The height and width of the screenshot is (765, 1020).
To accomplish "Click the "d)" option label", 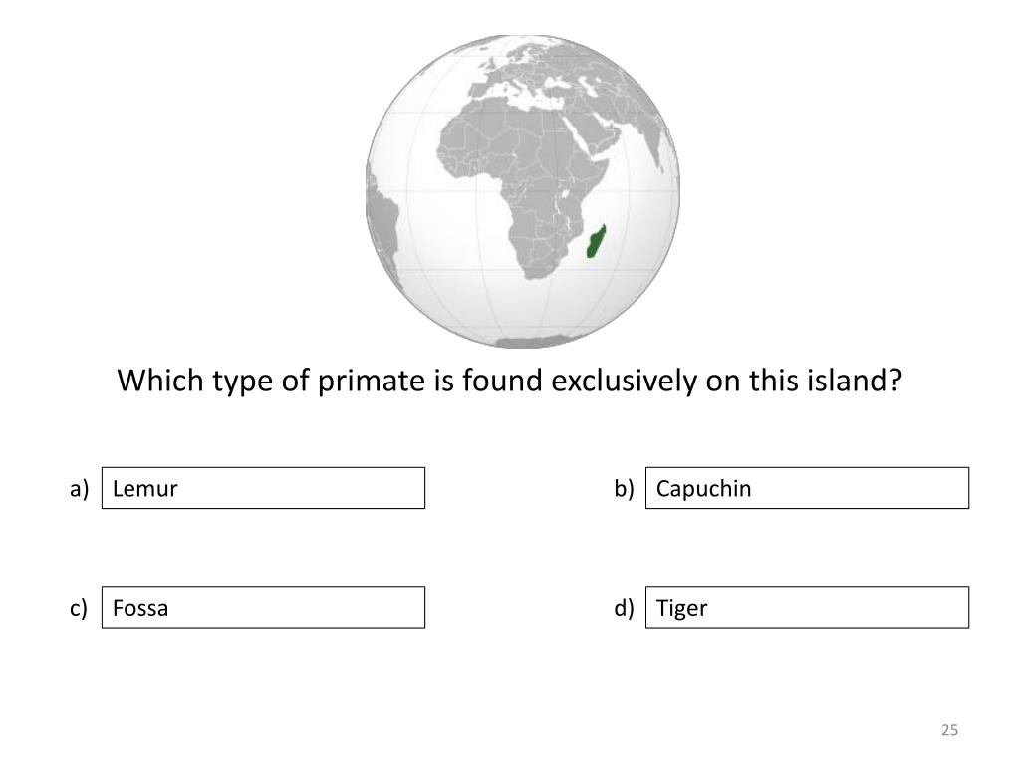I will (x=624, y=608).
